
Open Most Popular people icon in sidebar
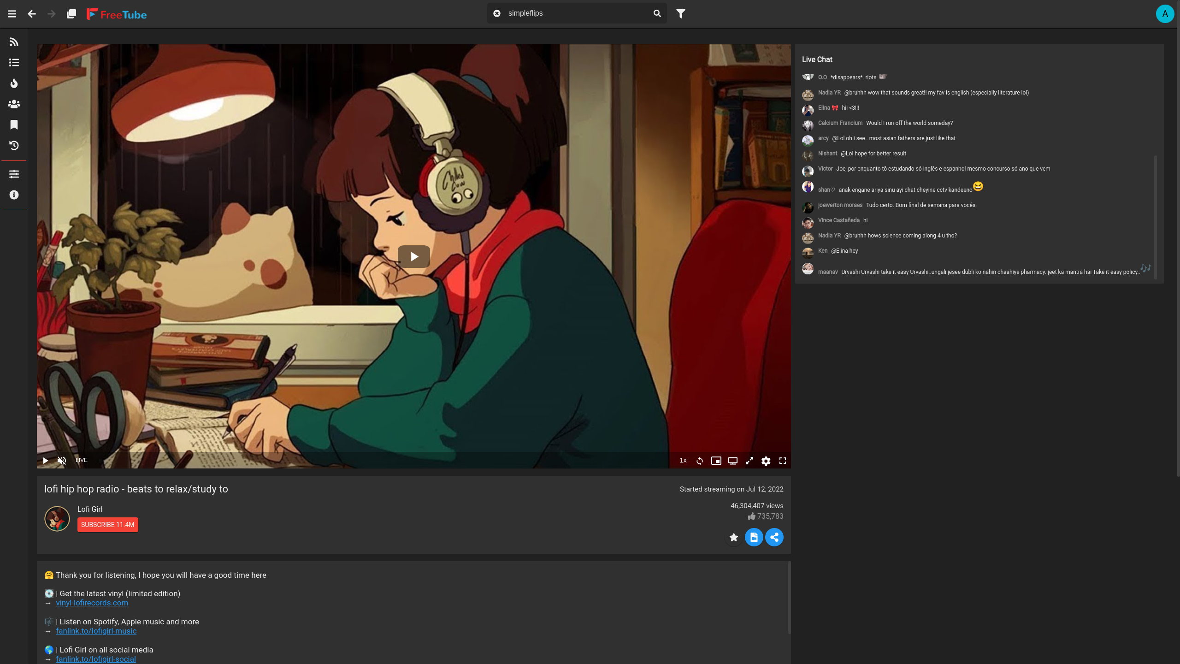[x=14, y=104]
